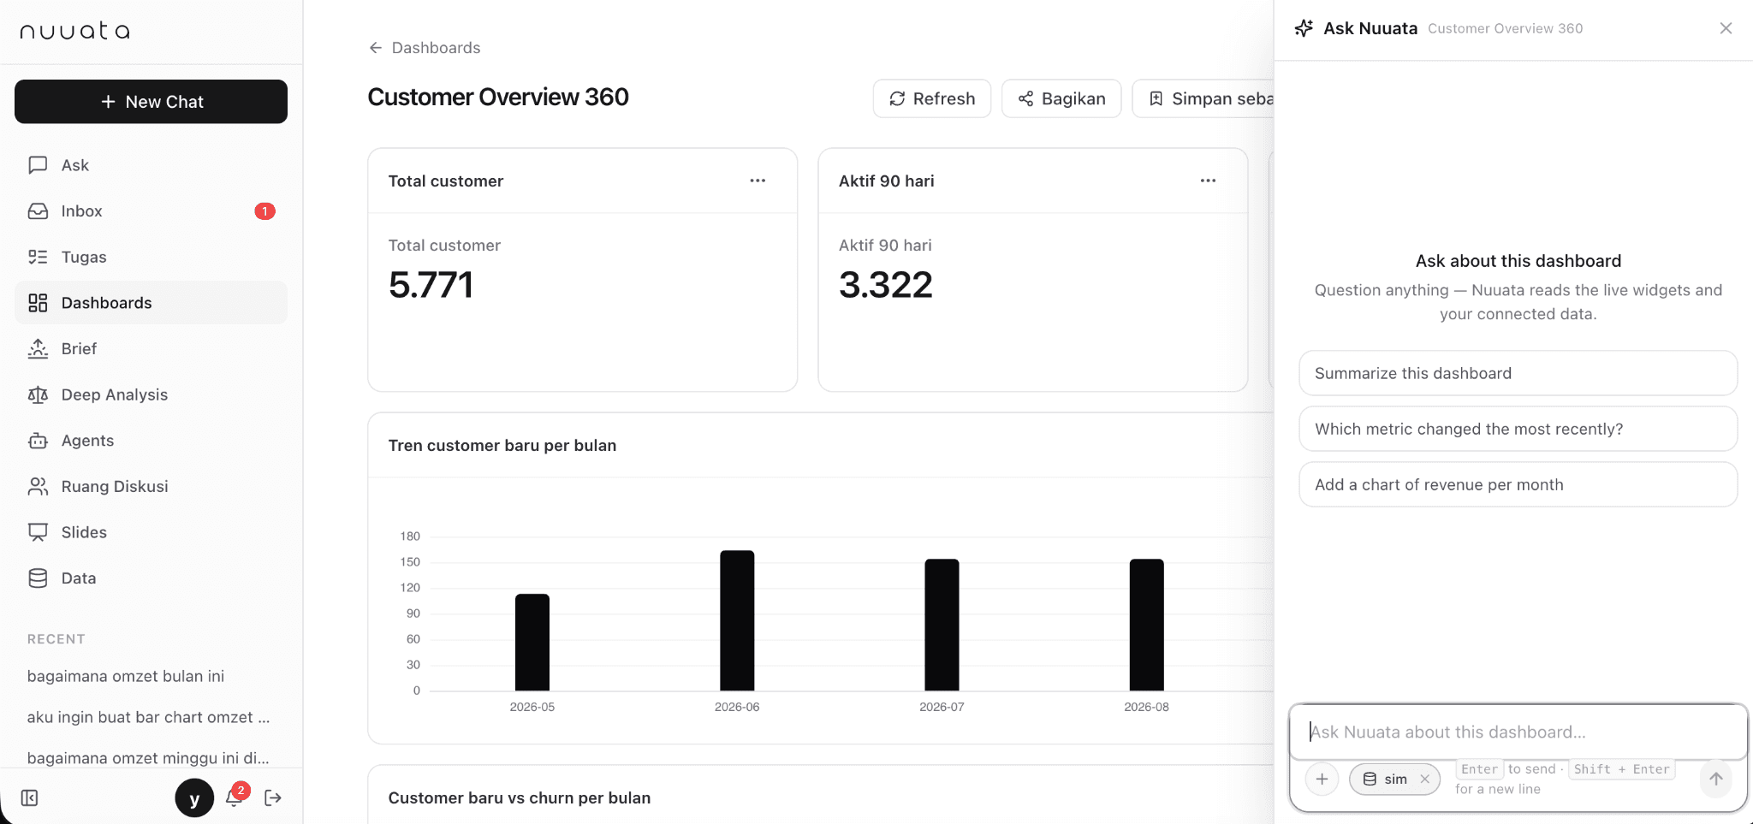Open recent chat 'aku ingin buat bar chart omzet'
Viewport: 1753px width, 824px height.
click(149, 717)
